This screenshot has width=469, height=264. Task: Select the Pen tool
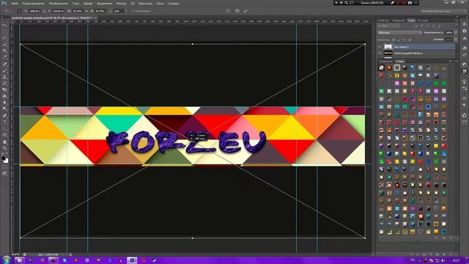pyautogui.click(x=4, y=116)
